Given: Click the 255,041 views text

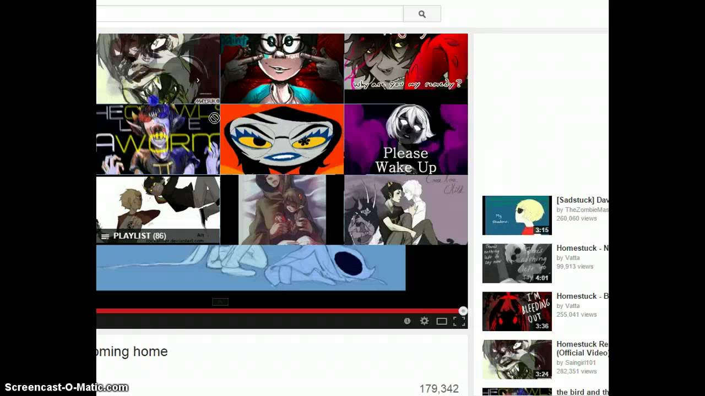Looking at the screenshot, I should (x=577, y=315).
